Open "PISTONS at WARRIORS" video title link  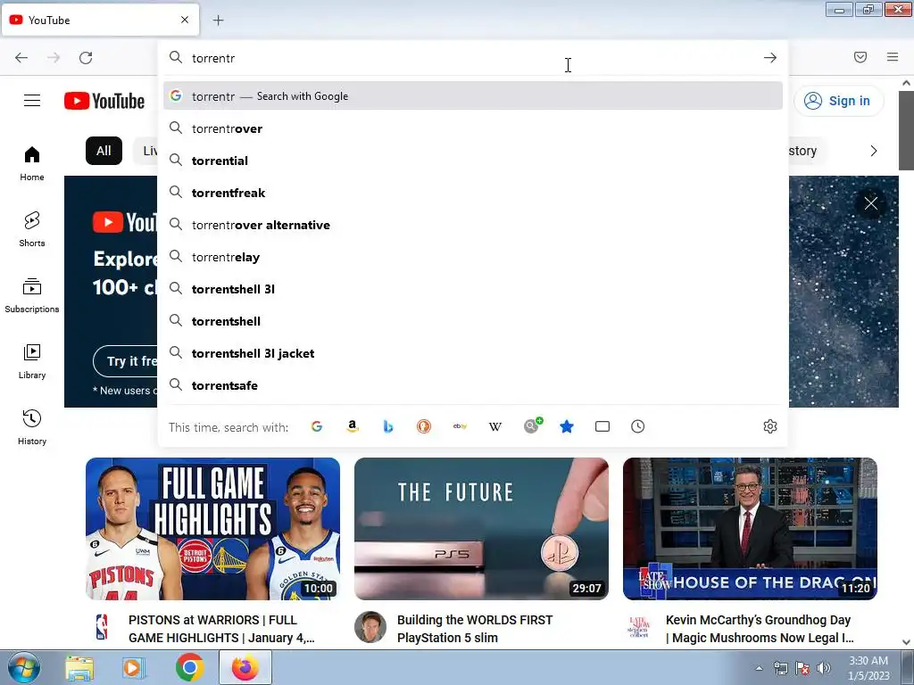tap(221, 629)
